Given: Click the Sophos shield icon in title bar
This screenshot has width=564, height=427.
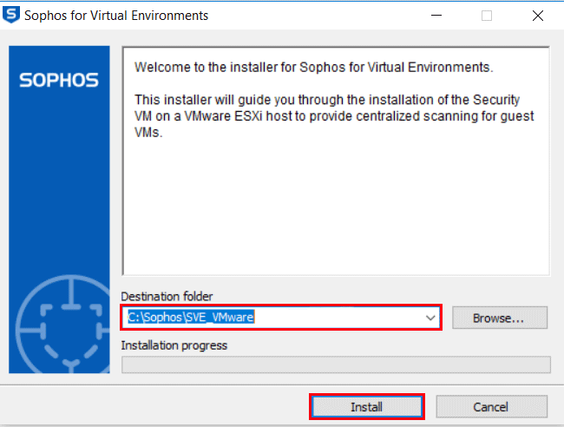Looking at the screenshot, I should 10,15.
